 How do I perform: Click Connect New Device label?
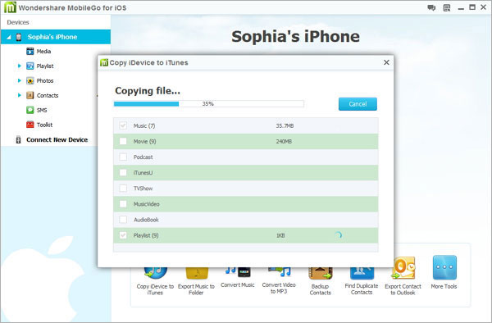tap(57, 139)
